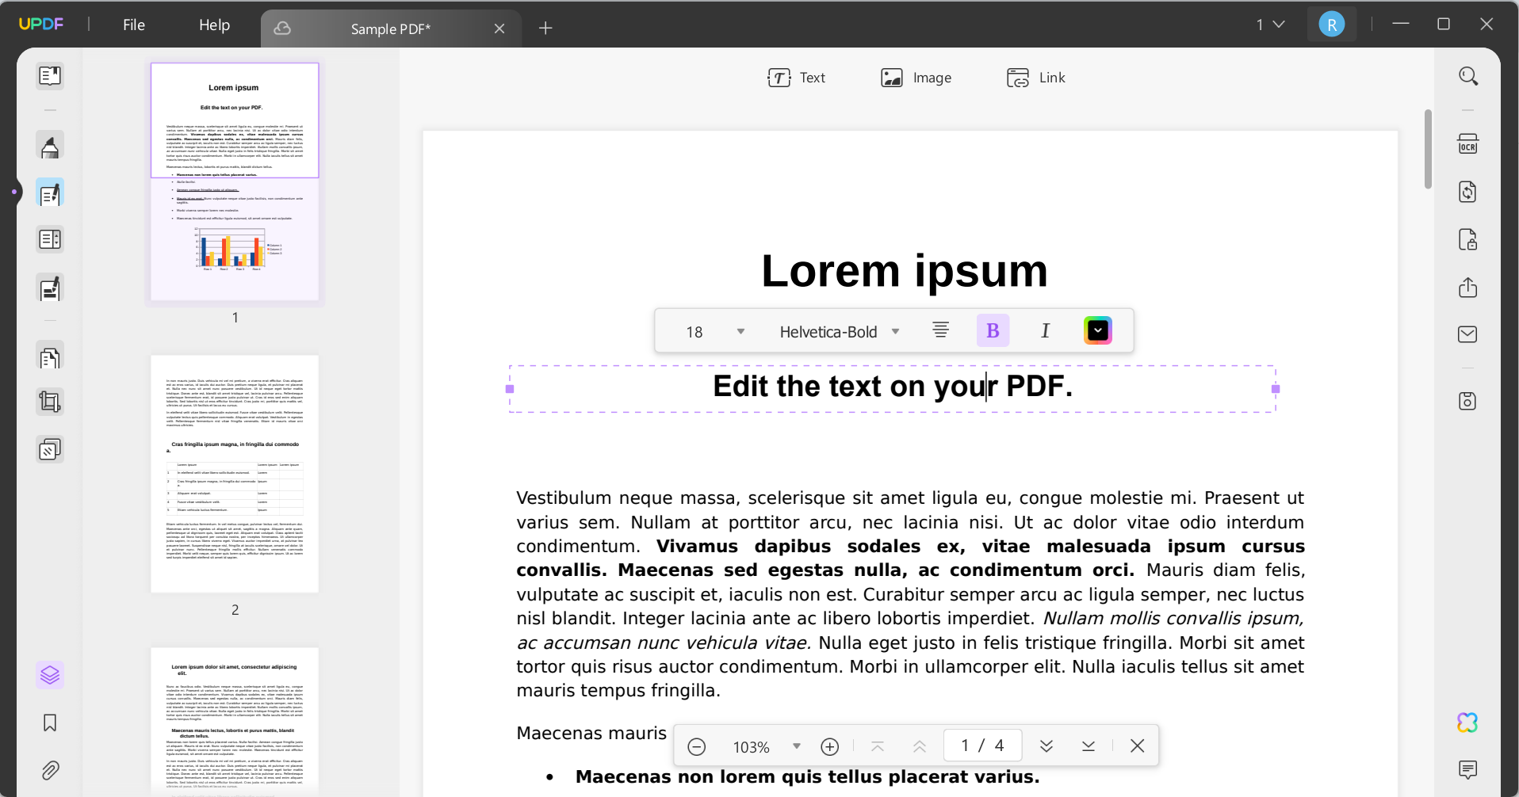Open the File menu
Image resolution: width=1519 pixels, height=797 pixels.
pyautogui.click(x=133, y=25)
